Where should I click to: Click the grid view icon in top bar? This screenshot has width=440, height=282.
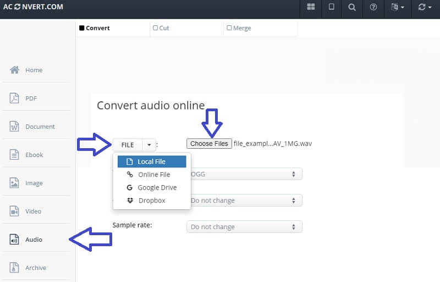tap(311, 7)
